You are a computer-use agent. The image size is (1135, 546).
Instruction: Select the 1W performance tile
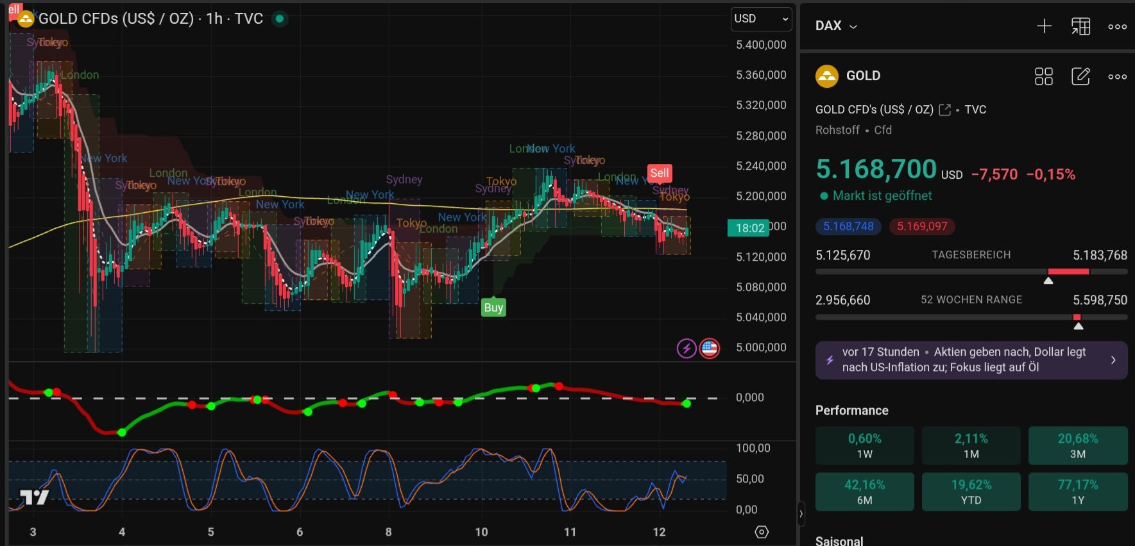coord(864,445)
